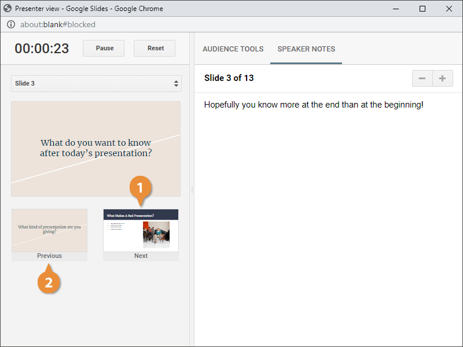The height and width of the screenshot is (347, 463).
Task: Click the previous slide thumbnail image
Action: [49, 230]
